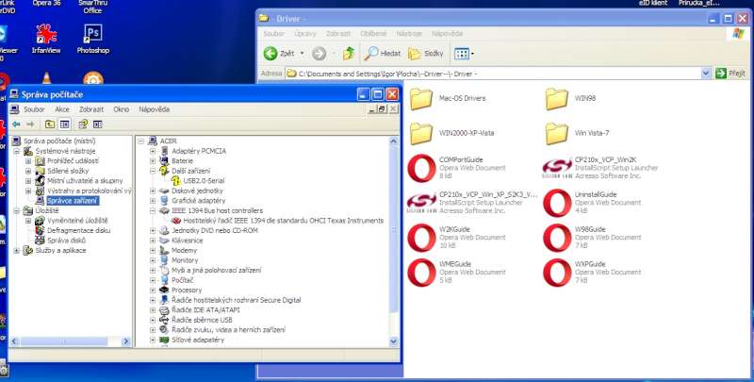Click the Přejít go button
This screenshot has height=382, width=754.
coord(730,73)
